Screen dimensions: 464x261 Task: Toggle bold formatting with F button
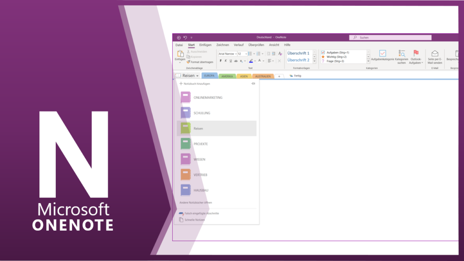click(221, 61)
